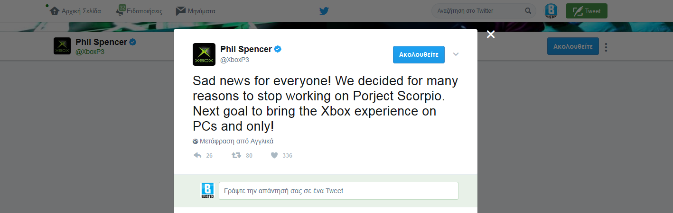Screen dimensions: 673x213
Task: Open Αρχική Σελίδα home tab
Action: tap(75, 11)
